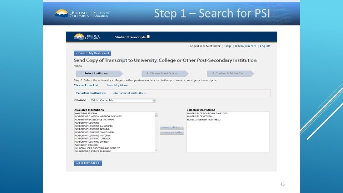Switch to the Canadian Institutions tab
The image size is (343, 193).
tap(90, 93)
